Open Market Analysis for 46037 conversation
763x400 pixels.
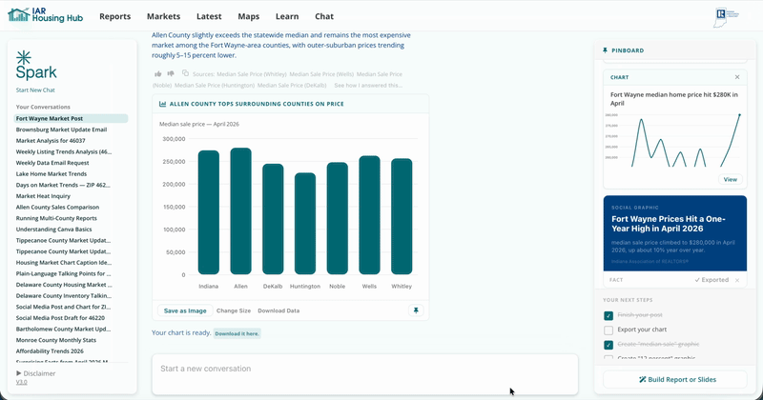tap(51, 140)
